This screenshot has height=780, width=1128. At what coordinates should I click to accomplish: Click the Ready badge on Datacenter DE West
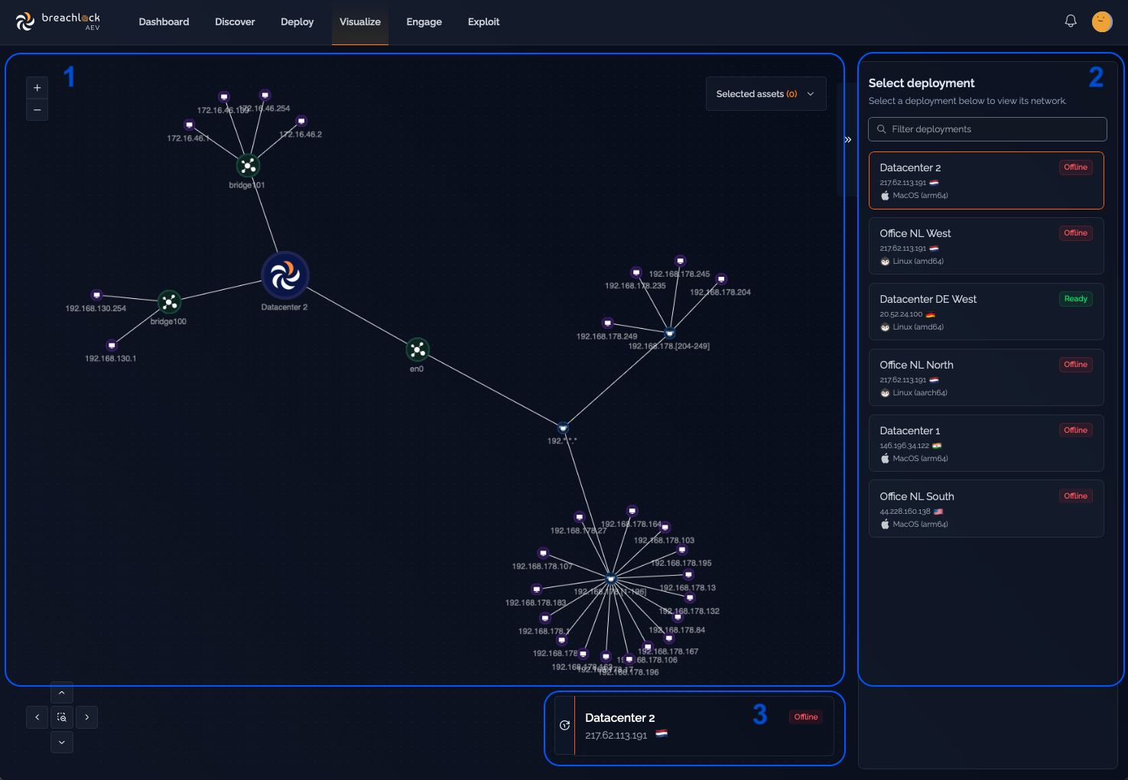pyautogui.click(x=1075, y=299)
